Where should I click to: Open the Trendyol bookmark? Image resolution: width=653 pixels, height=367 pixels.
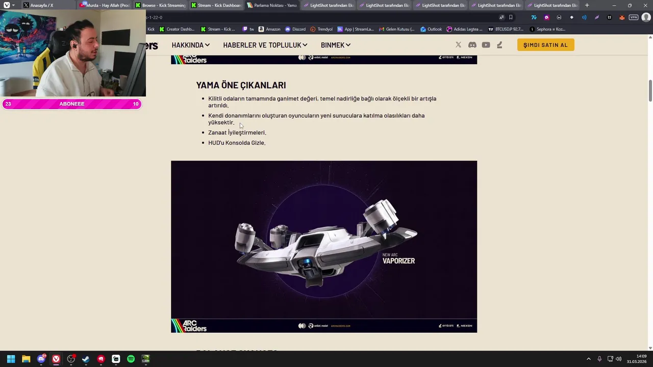[321, 29]
